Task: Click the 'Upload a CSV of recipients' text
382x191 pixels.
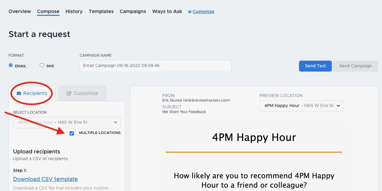Action: [40, 159]
